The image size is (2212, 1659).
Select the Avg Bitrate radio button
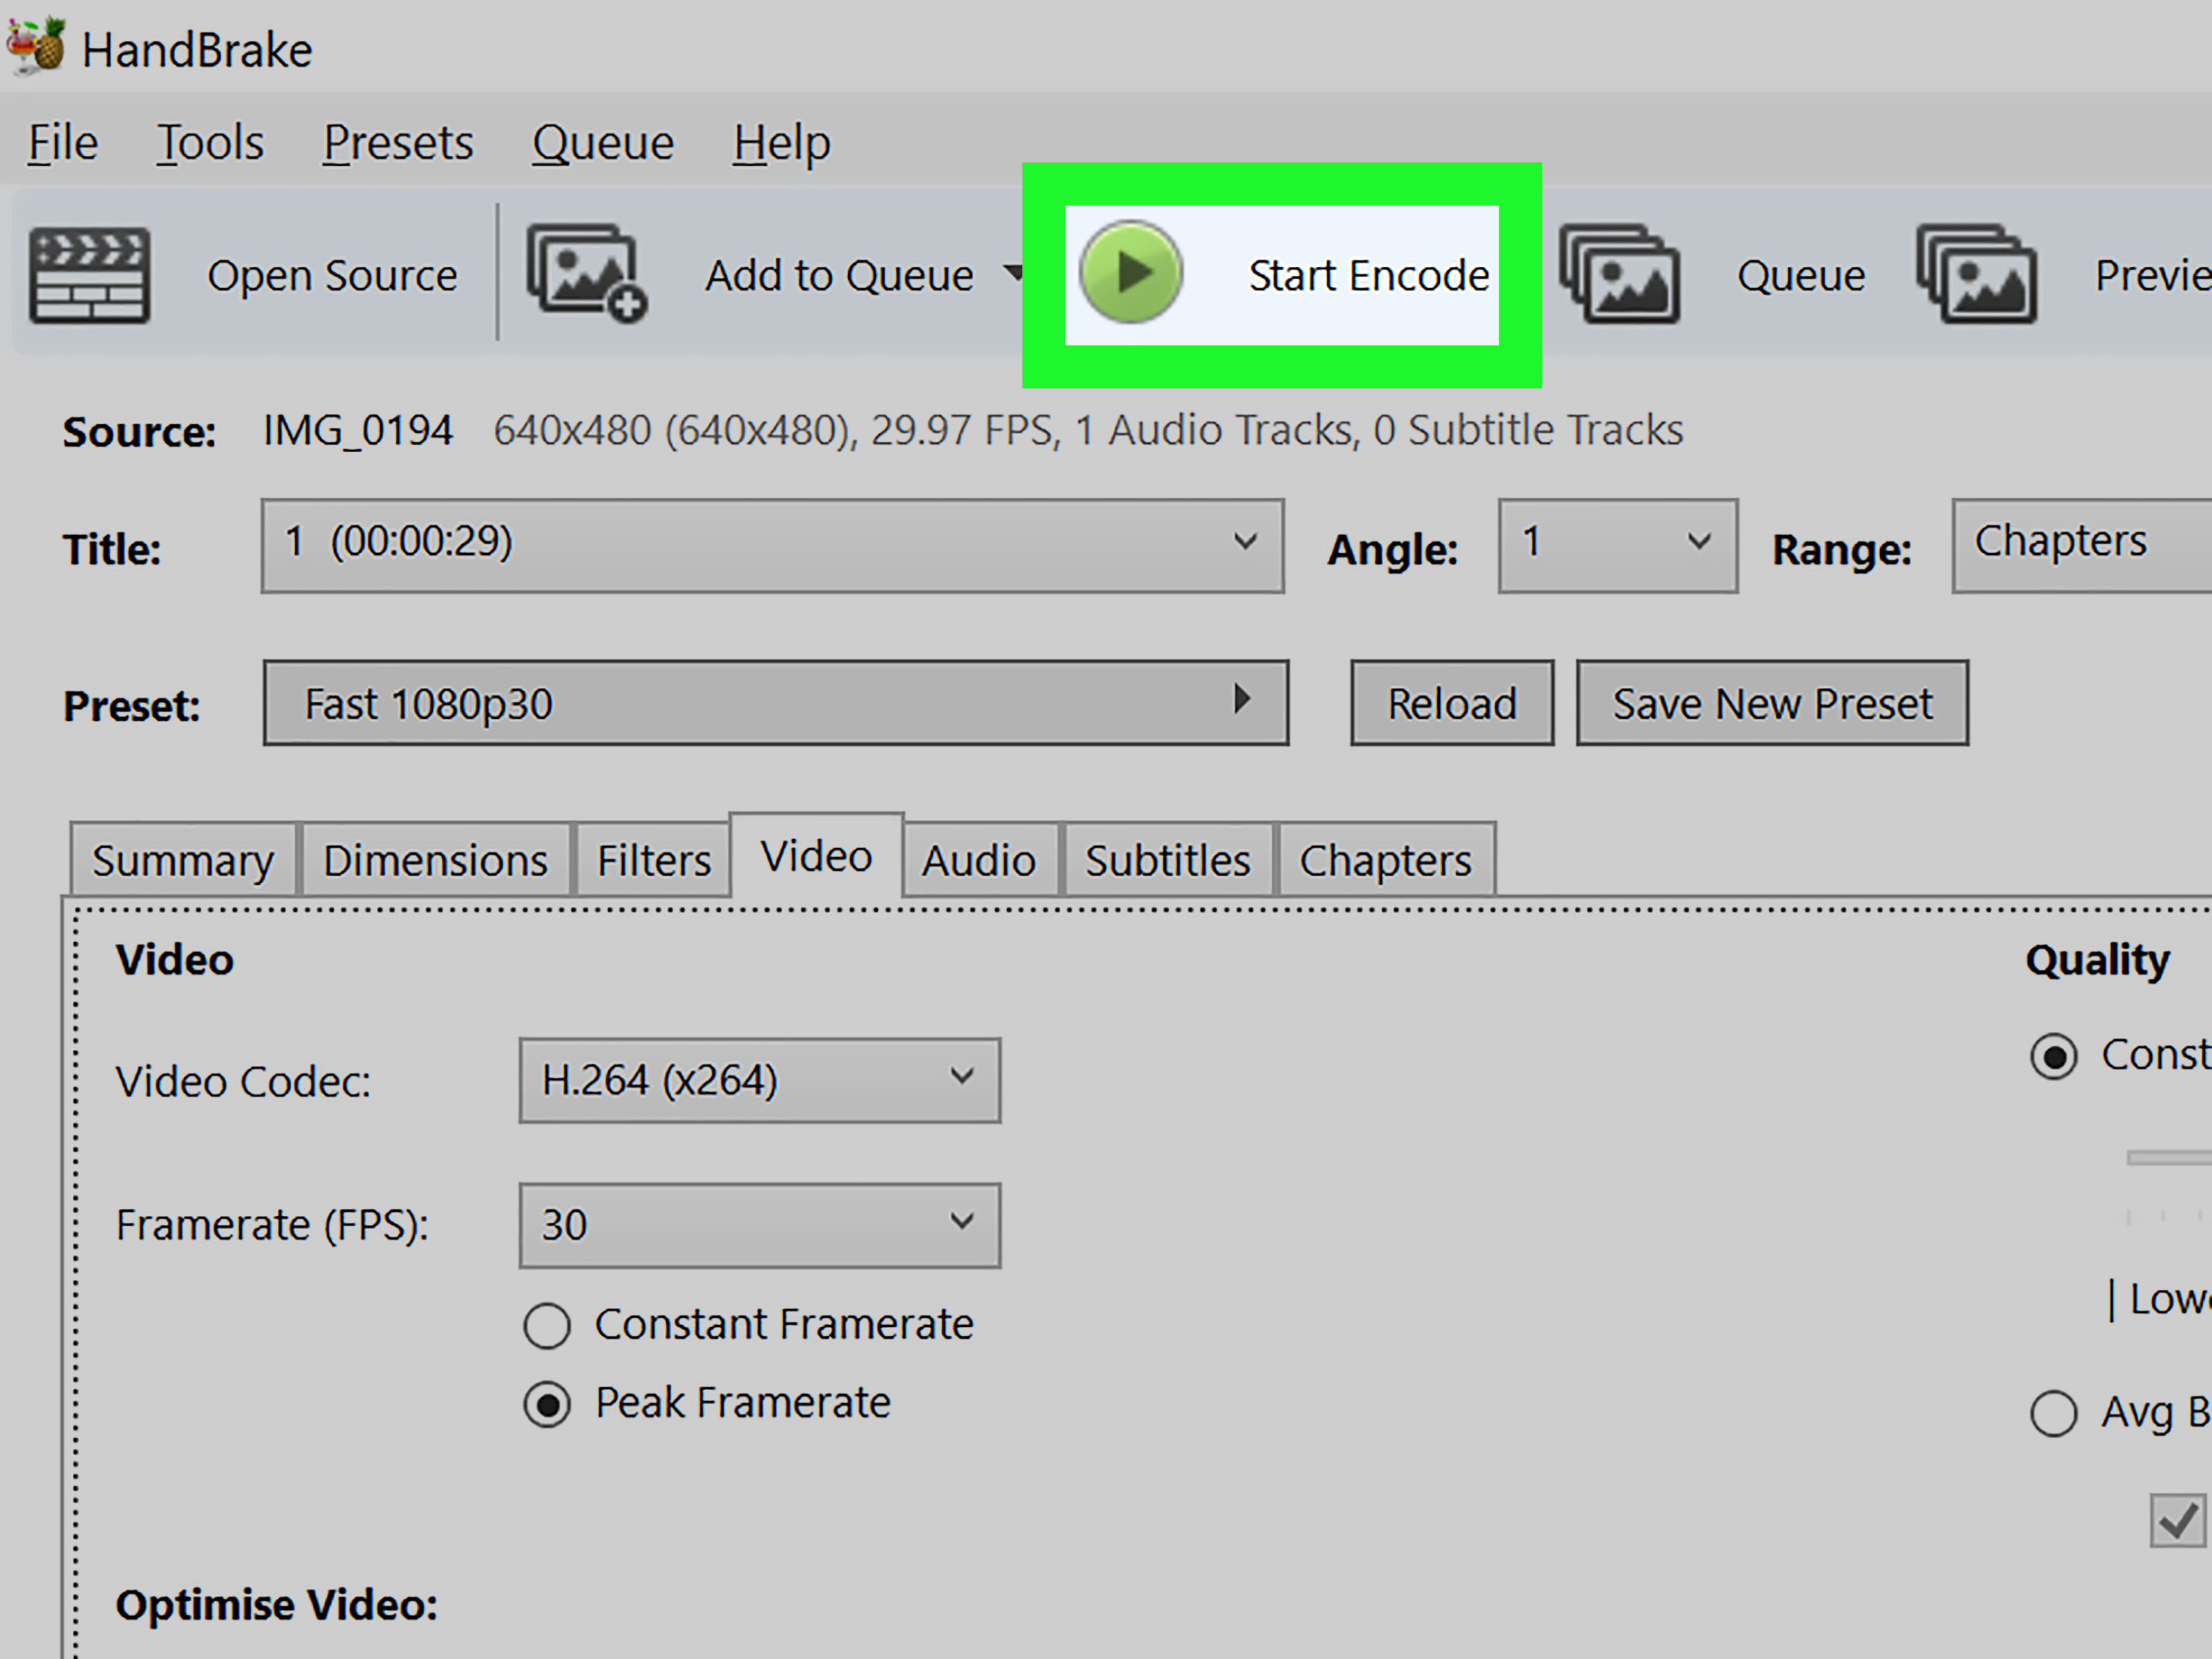point(2054,1413)
